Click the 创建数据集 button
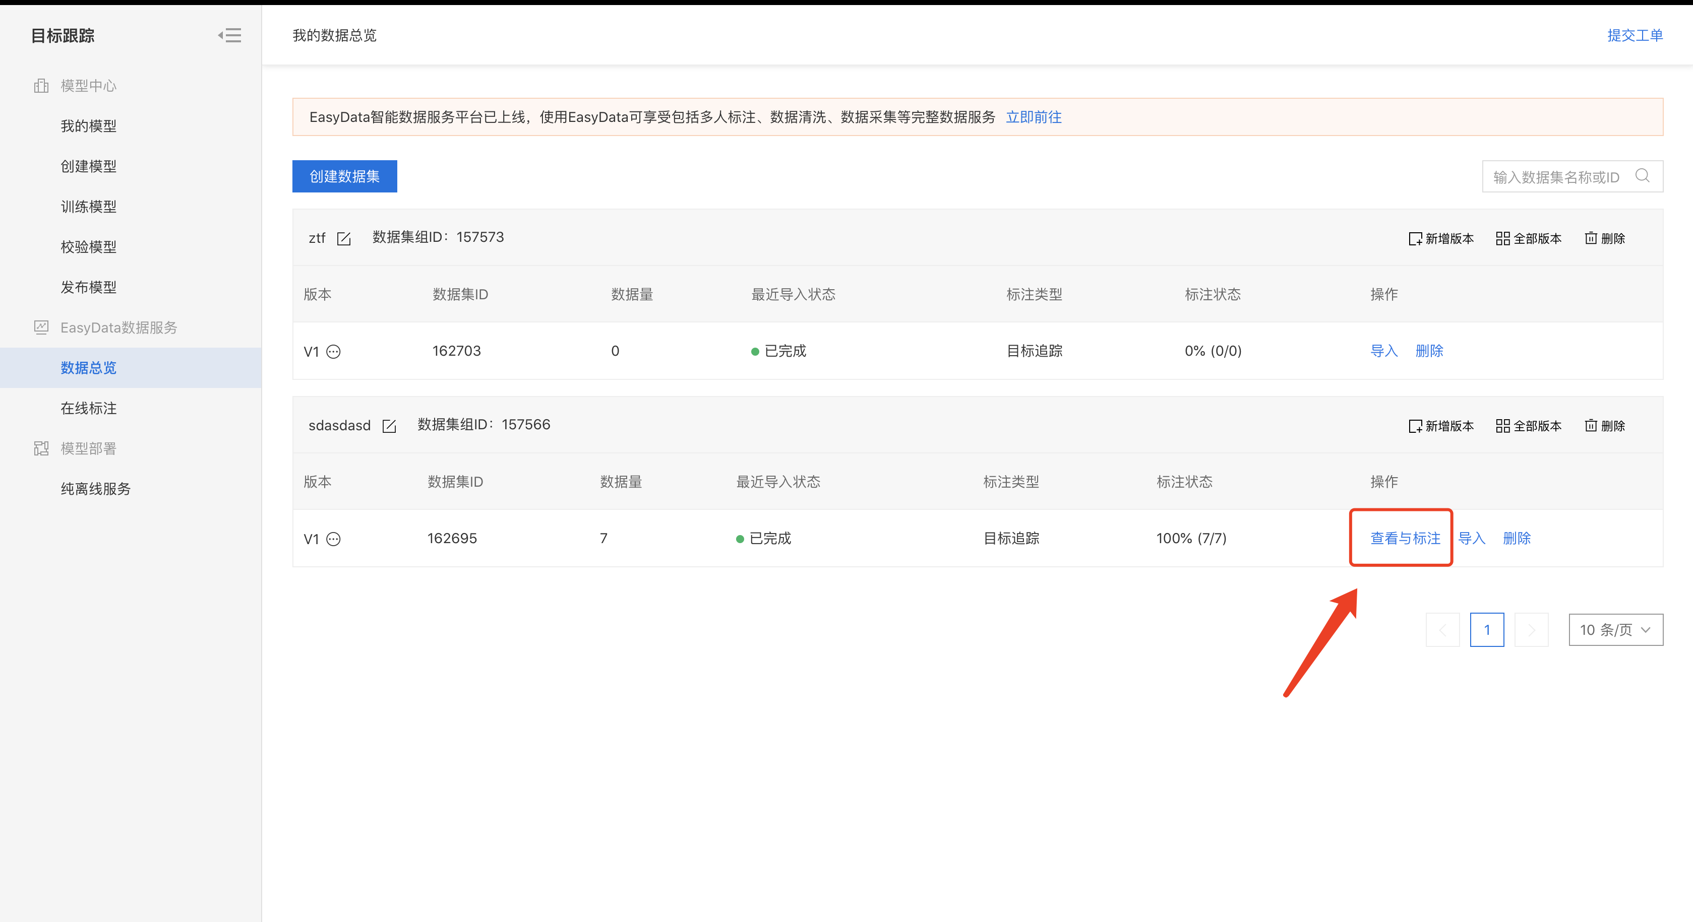 [x=344, y=176]
